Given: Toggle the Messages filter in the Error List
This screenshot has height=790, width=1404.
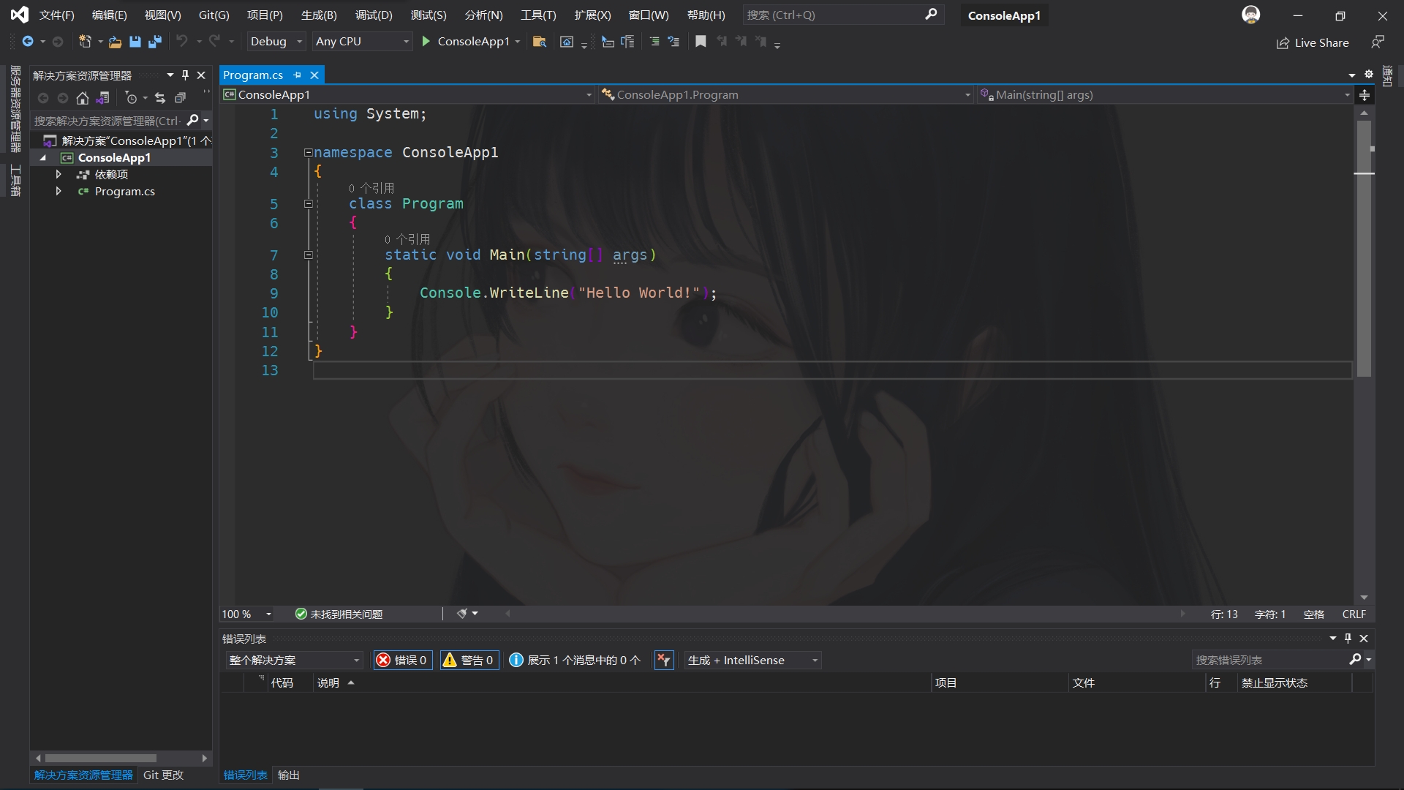Looking at the screenshot, I should point(575,661).
